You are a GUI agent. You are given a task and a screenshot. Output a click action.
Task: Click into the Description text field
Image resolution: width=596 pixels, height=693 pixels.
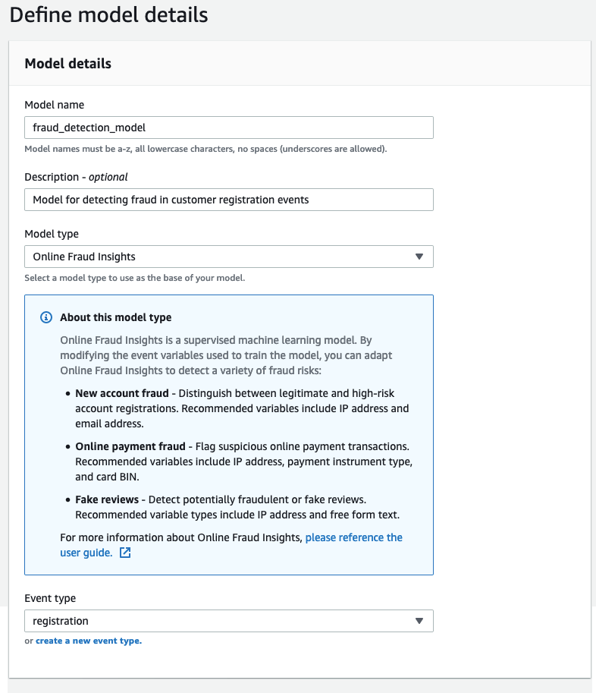[228, 200]
